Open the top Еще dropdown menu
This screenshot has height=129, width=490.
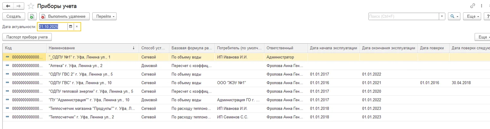472,16
